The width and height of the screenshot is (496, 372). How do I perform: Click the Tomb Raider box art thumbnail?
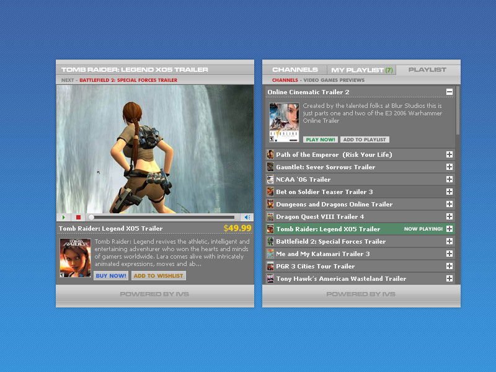tap(75, 257)
